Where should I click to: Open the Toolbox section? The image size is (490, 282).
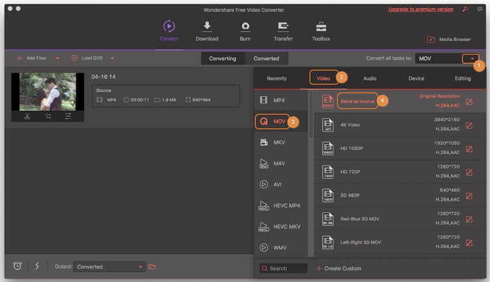click(x=321, y=31)
